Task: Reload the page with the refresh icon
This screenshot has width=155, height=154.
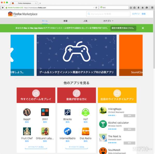Action: point(96,7)
